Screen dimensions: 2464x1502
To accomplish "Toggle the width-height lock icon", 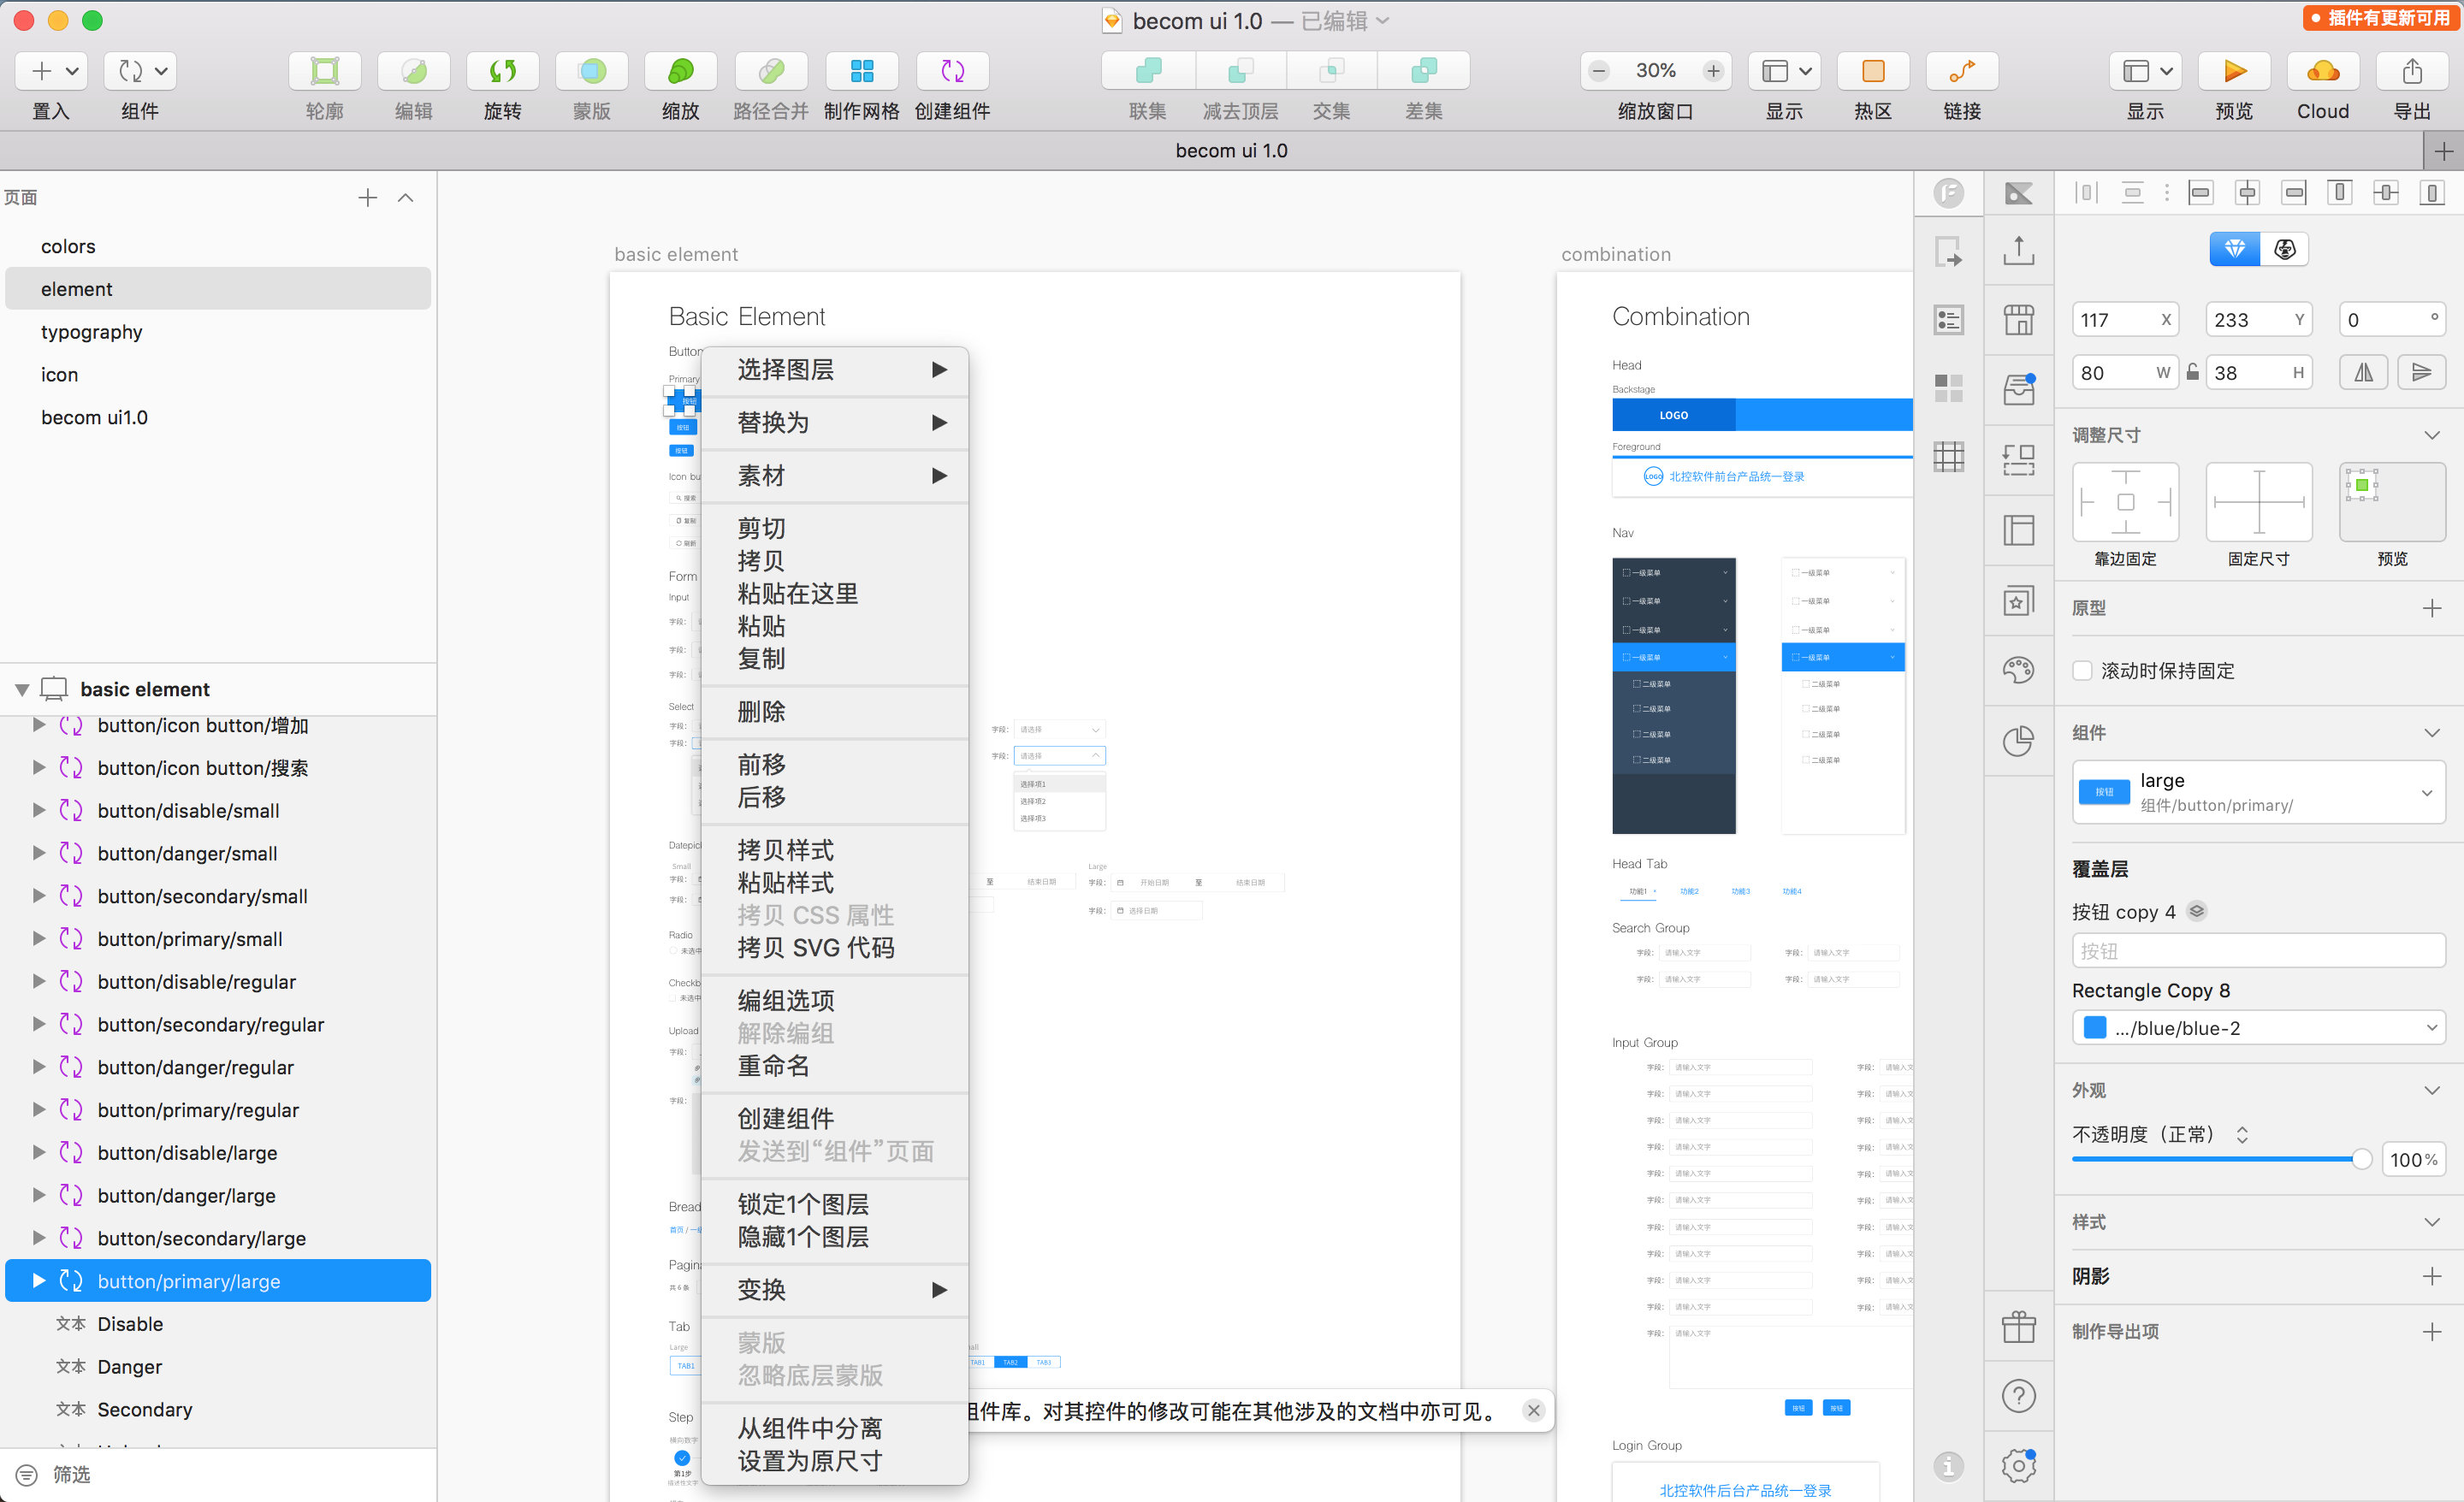I will click(2192, 373).
